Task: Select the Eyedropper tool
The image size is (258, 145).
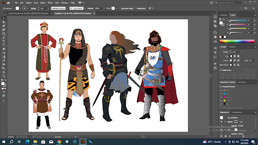Action: 4,61
